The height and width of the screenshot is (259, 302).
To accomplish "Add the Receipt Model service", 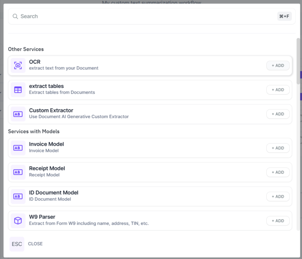I will point(278,172).
